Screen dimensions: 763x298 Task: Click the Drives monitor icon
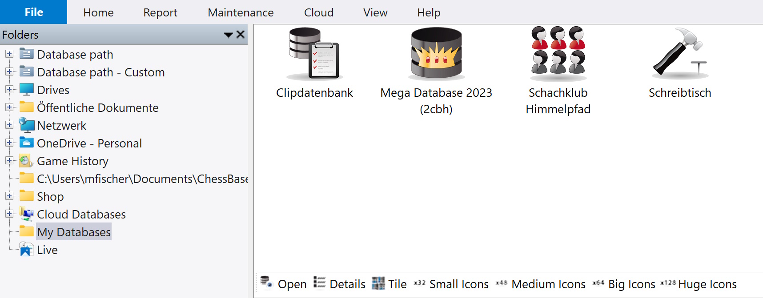click(27, 89)
